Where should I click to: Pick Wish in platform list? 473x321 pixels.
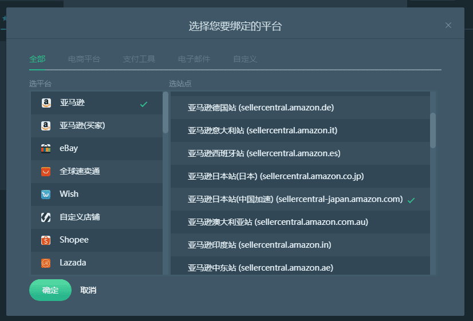click(x=97, y=195)
